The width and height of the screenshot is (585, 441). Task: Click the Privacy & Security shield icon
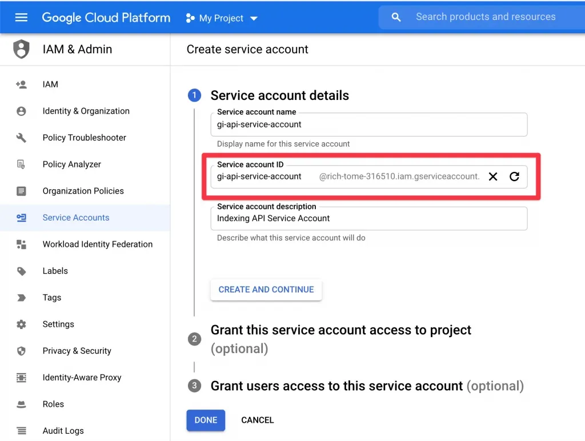pyautogui.click(x=21, y=351)
